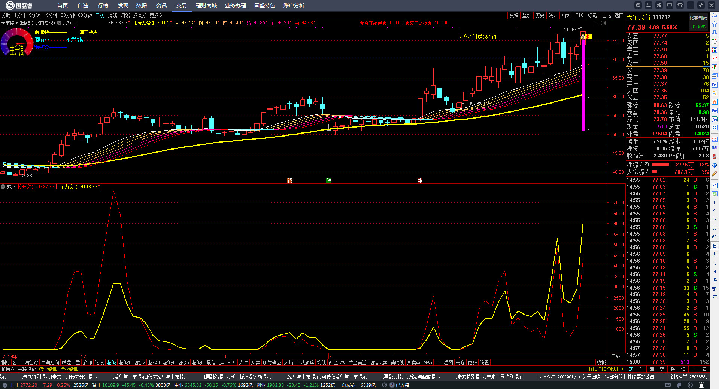Select the 筹 tab under trade list
Image resolution: width=719 pixels, height=389 pixels.
tap(704, 369)
